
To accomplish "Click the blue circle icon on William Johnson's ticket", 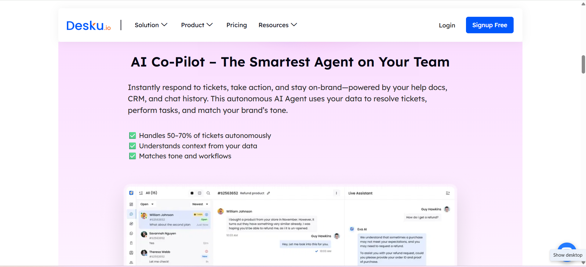I will pos(206,215).
